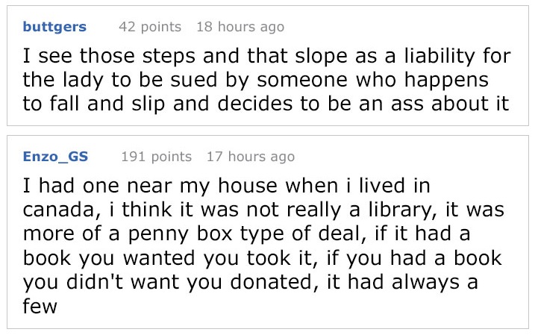Click the word house in the second comment
This screenshot has height=335, width=538.
coord(248,187)
